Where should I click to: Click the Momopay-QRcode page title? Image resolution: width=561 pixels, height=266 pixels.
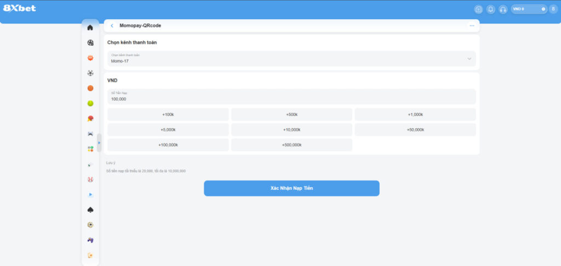point(140,26)
